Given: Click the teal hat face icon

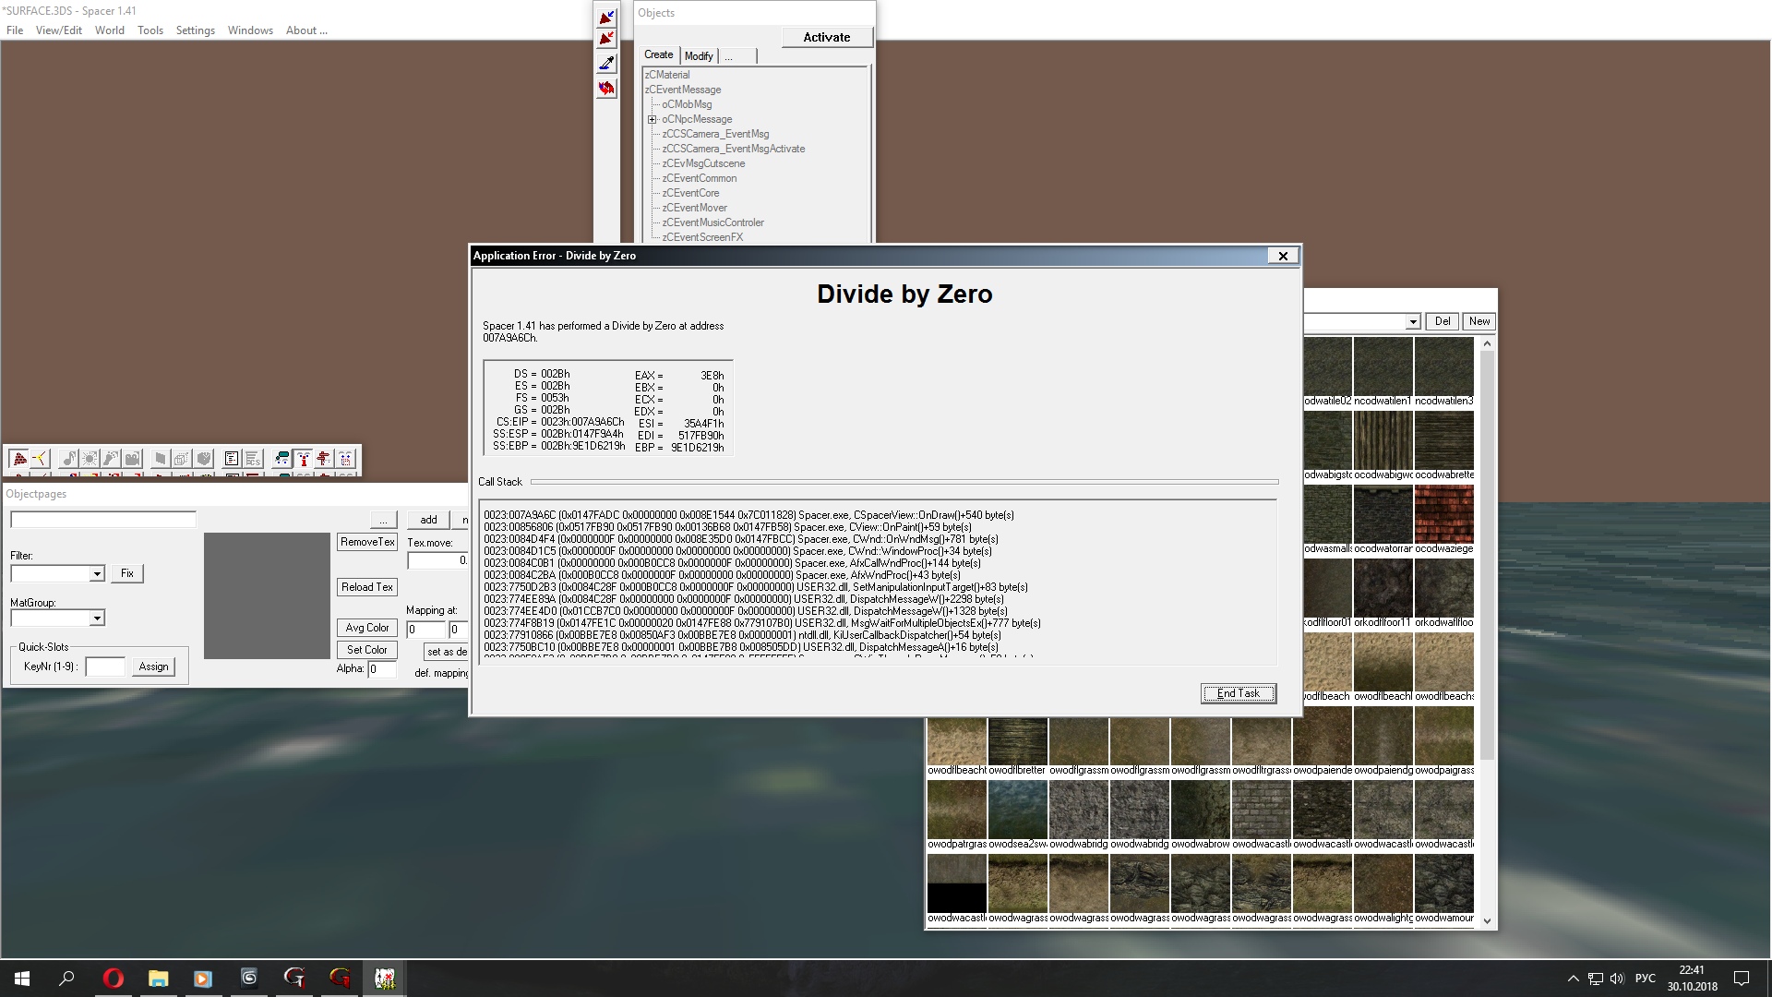Looking at the screenshot, I should click(282, 458).
